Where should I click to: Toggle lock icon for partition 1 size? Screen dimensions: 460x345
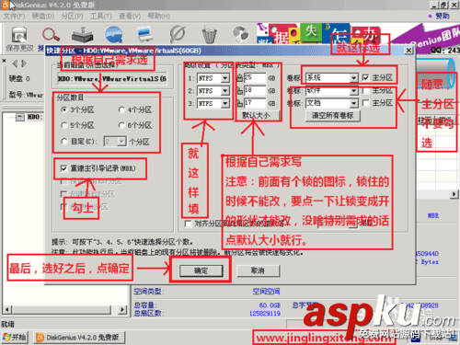coord(240,77)
